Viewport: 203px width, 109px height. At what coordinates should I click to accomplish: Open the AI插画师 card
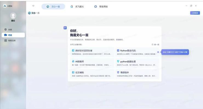pyautogui.click(x=92, y=63)
